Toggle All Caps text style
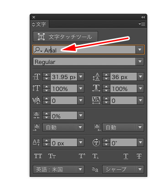The height and width of the screenshot is (186, 166). pyautogui.click(x=38, y=156)
